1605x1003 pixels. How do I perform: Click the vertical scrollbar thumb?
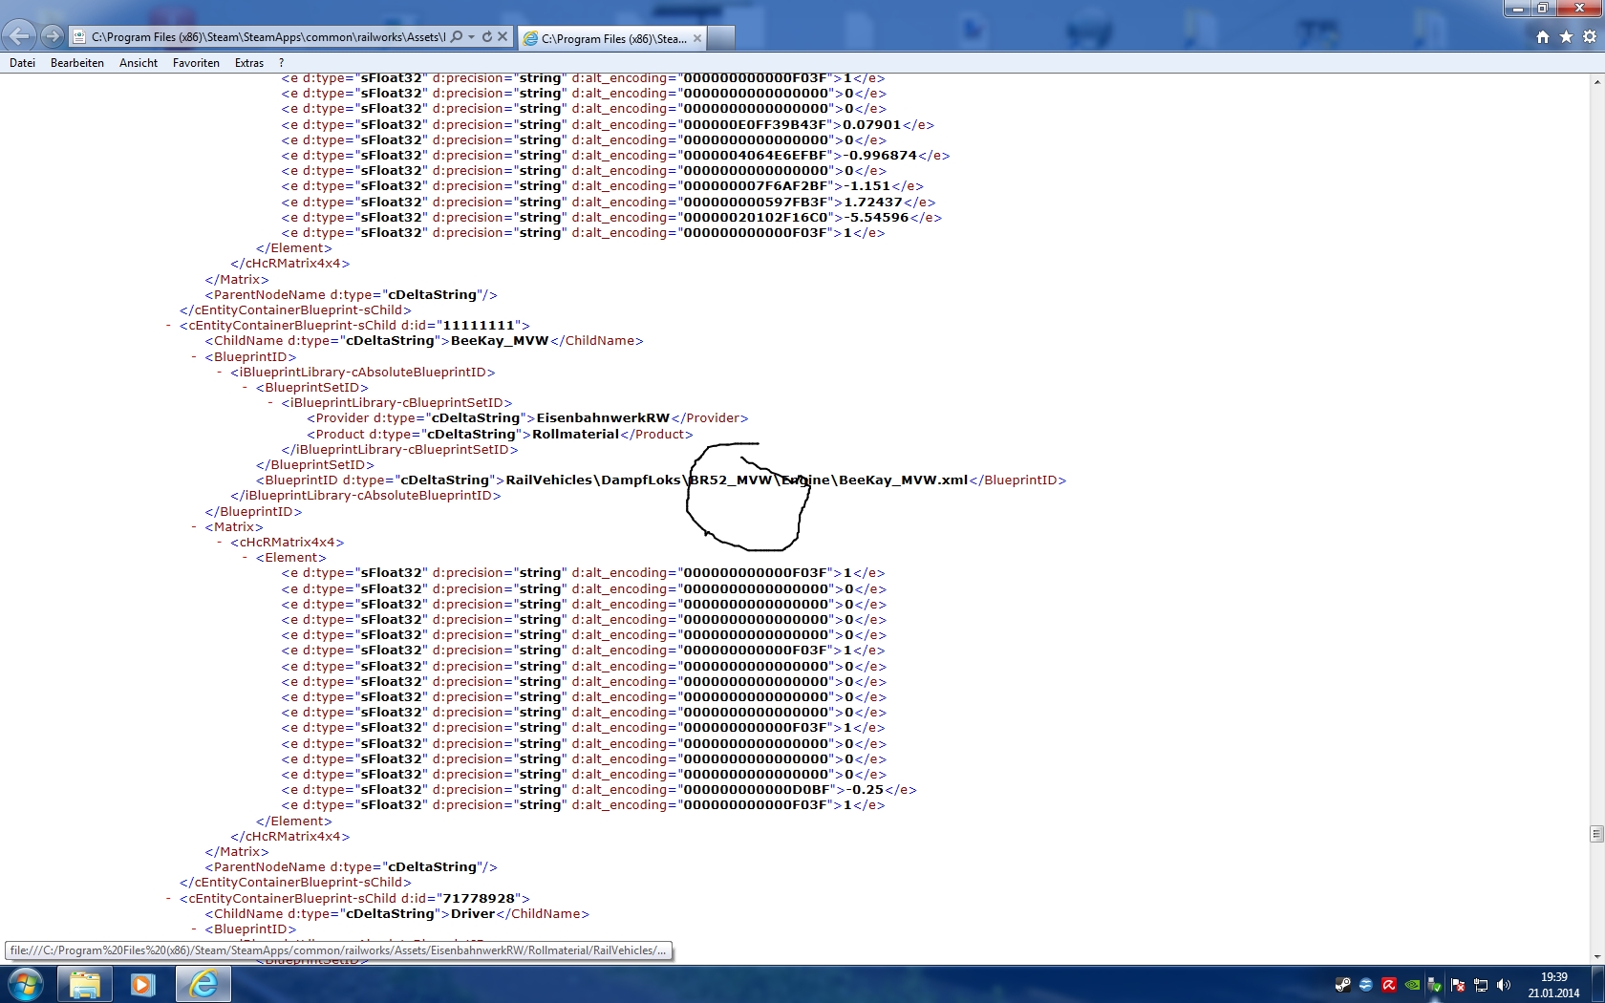pyautogui.click(x=1596, y=834)
